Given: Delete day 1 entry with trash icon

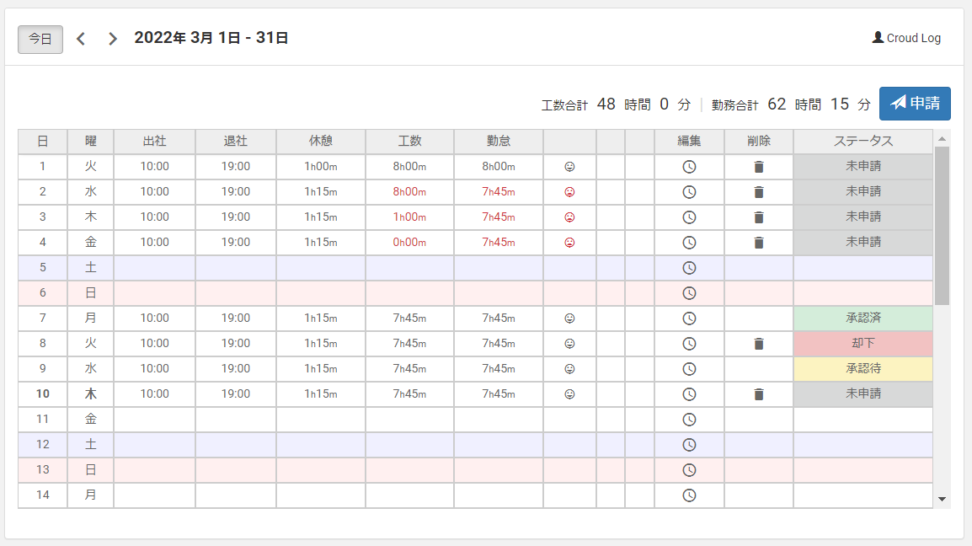Looking at the screenshot, I should click(x=759, y=166).
